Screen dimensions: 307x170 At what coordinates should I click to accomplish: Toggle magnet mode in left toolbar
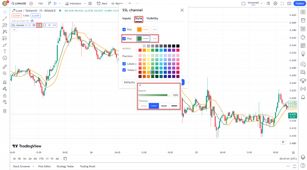tap(5, 82)
